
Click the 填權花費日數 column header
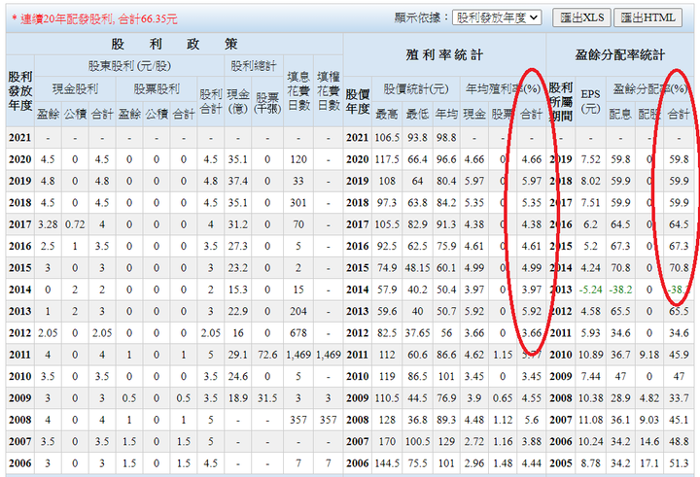[329, 90]
